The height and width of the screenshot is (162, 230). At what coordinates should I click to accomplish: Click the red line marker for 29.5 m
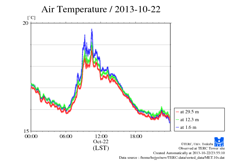pyautogui.click(x=177, y=112)
